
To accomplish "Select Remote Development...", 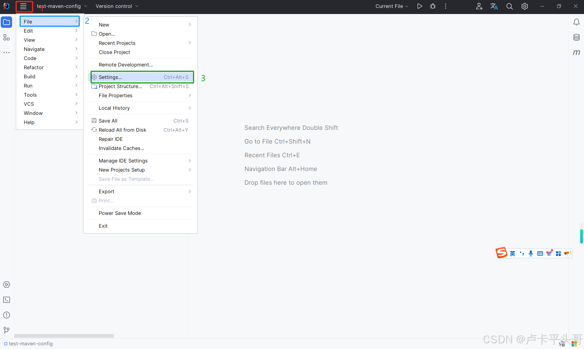I will [141, 65].
